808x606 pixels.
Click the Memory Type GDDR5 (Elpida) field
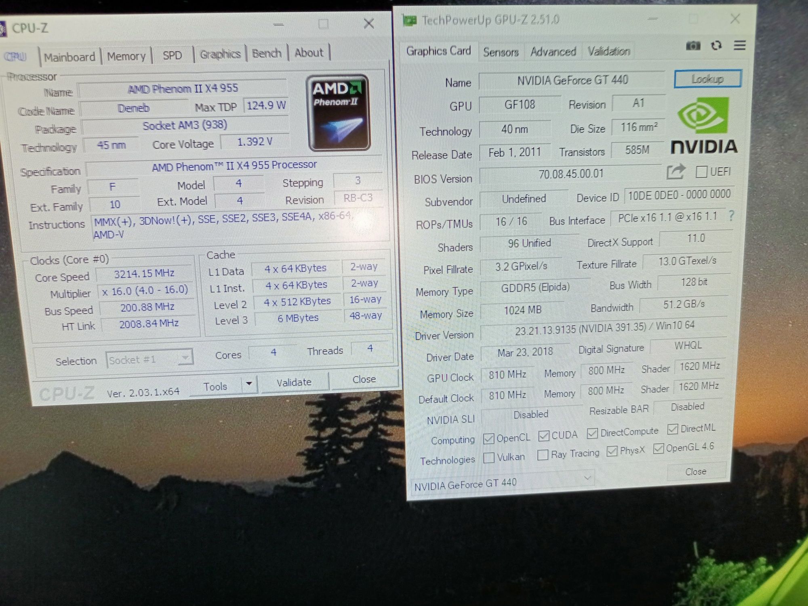(535, 287)
